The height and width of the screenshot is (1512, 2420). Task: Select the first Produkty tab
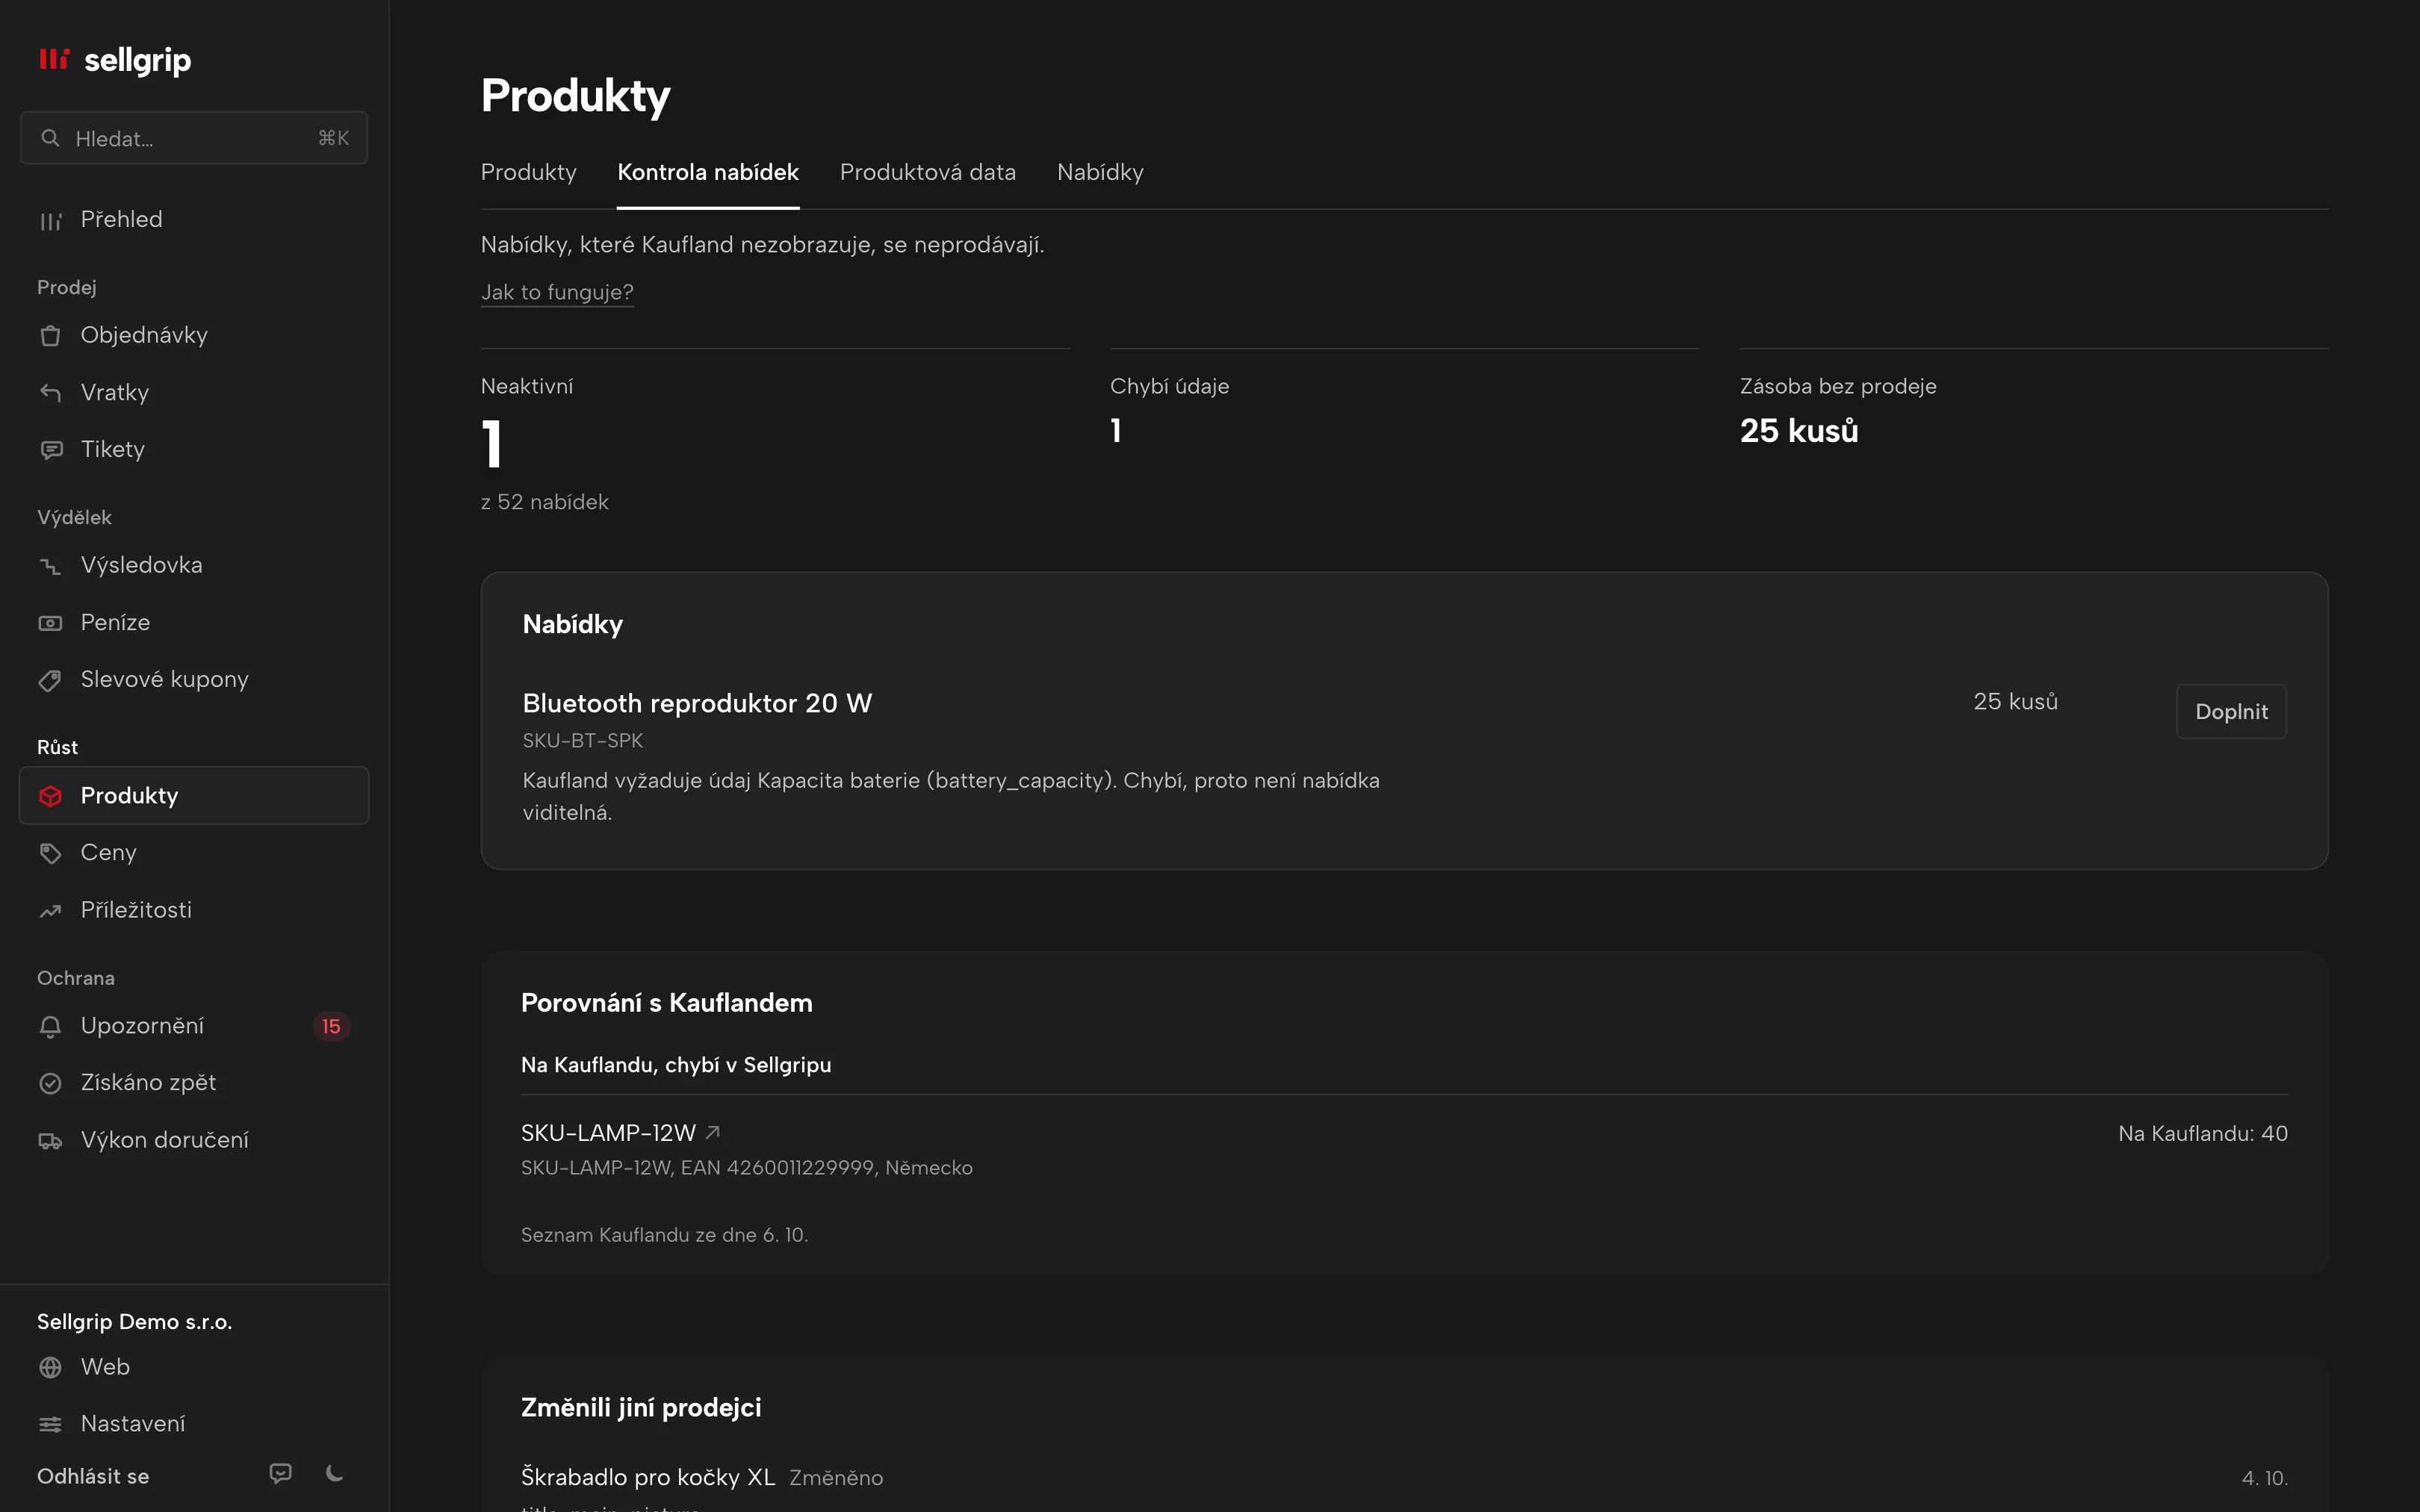pos(528,172)
